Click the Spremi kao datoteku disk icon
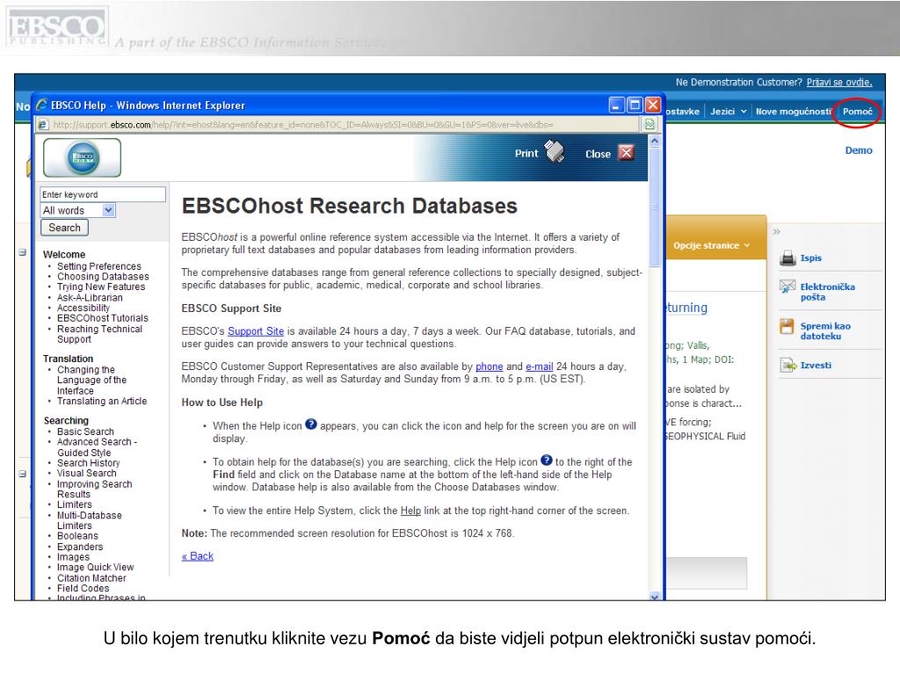900x675 pixels. [787, 326]
